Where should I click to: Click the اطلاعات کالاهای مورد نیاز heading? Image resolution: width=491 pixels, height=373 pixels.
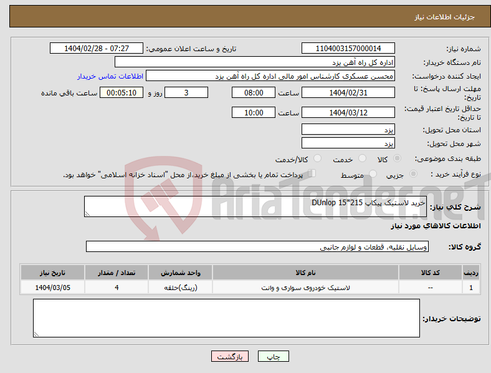(x=436, y=226)
